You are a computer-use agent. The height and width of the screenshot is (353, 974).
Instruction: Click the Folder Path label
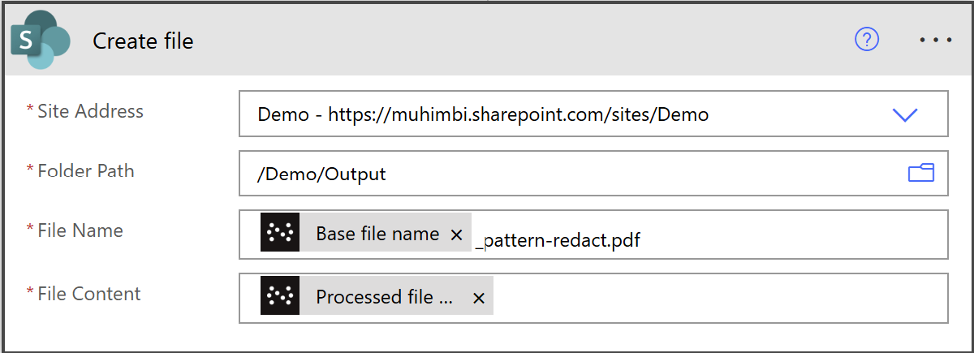pyautogui.click(x=86, y=171)
